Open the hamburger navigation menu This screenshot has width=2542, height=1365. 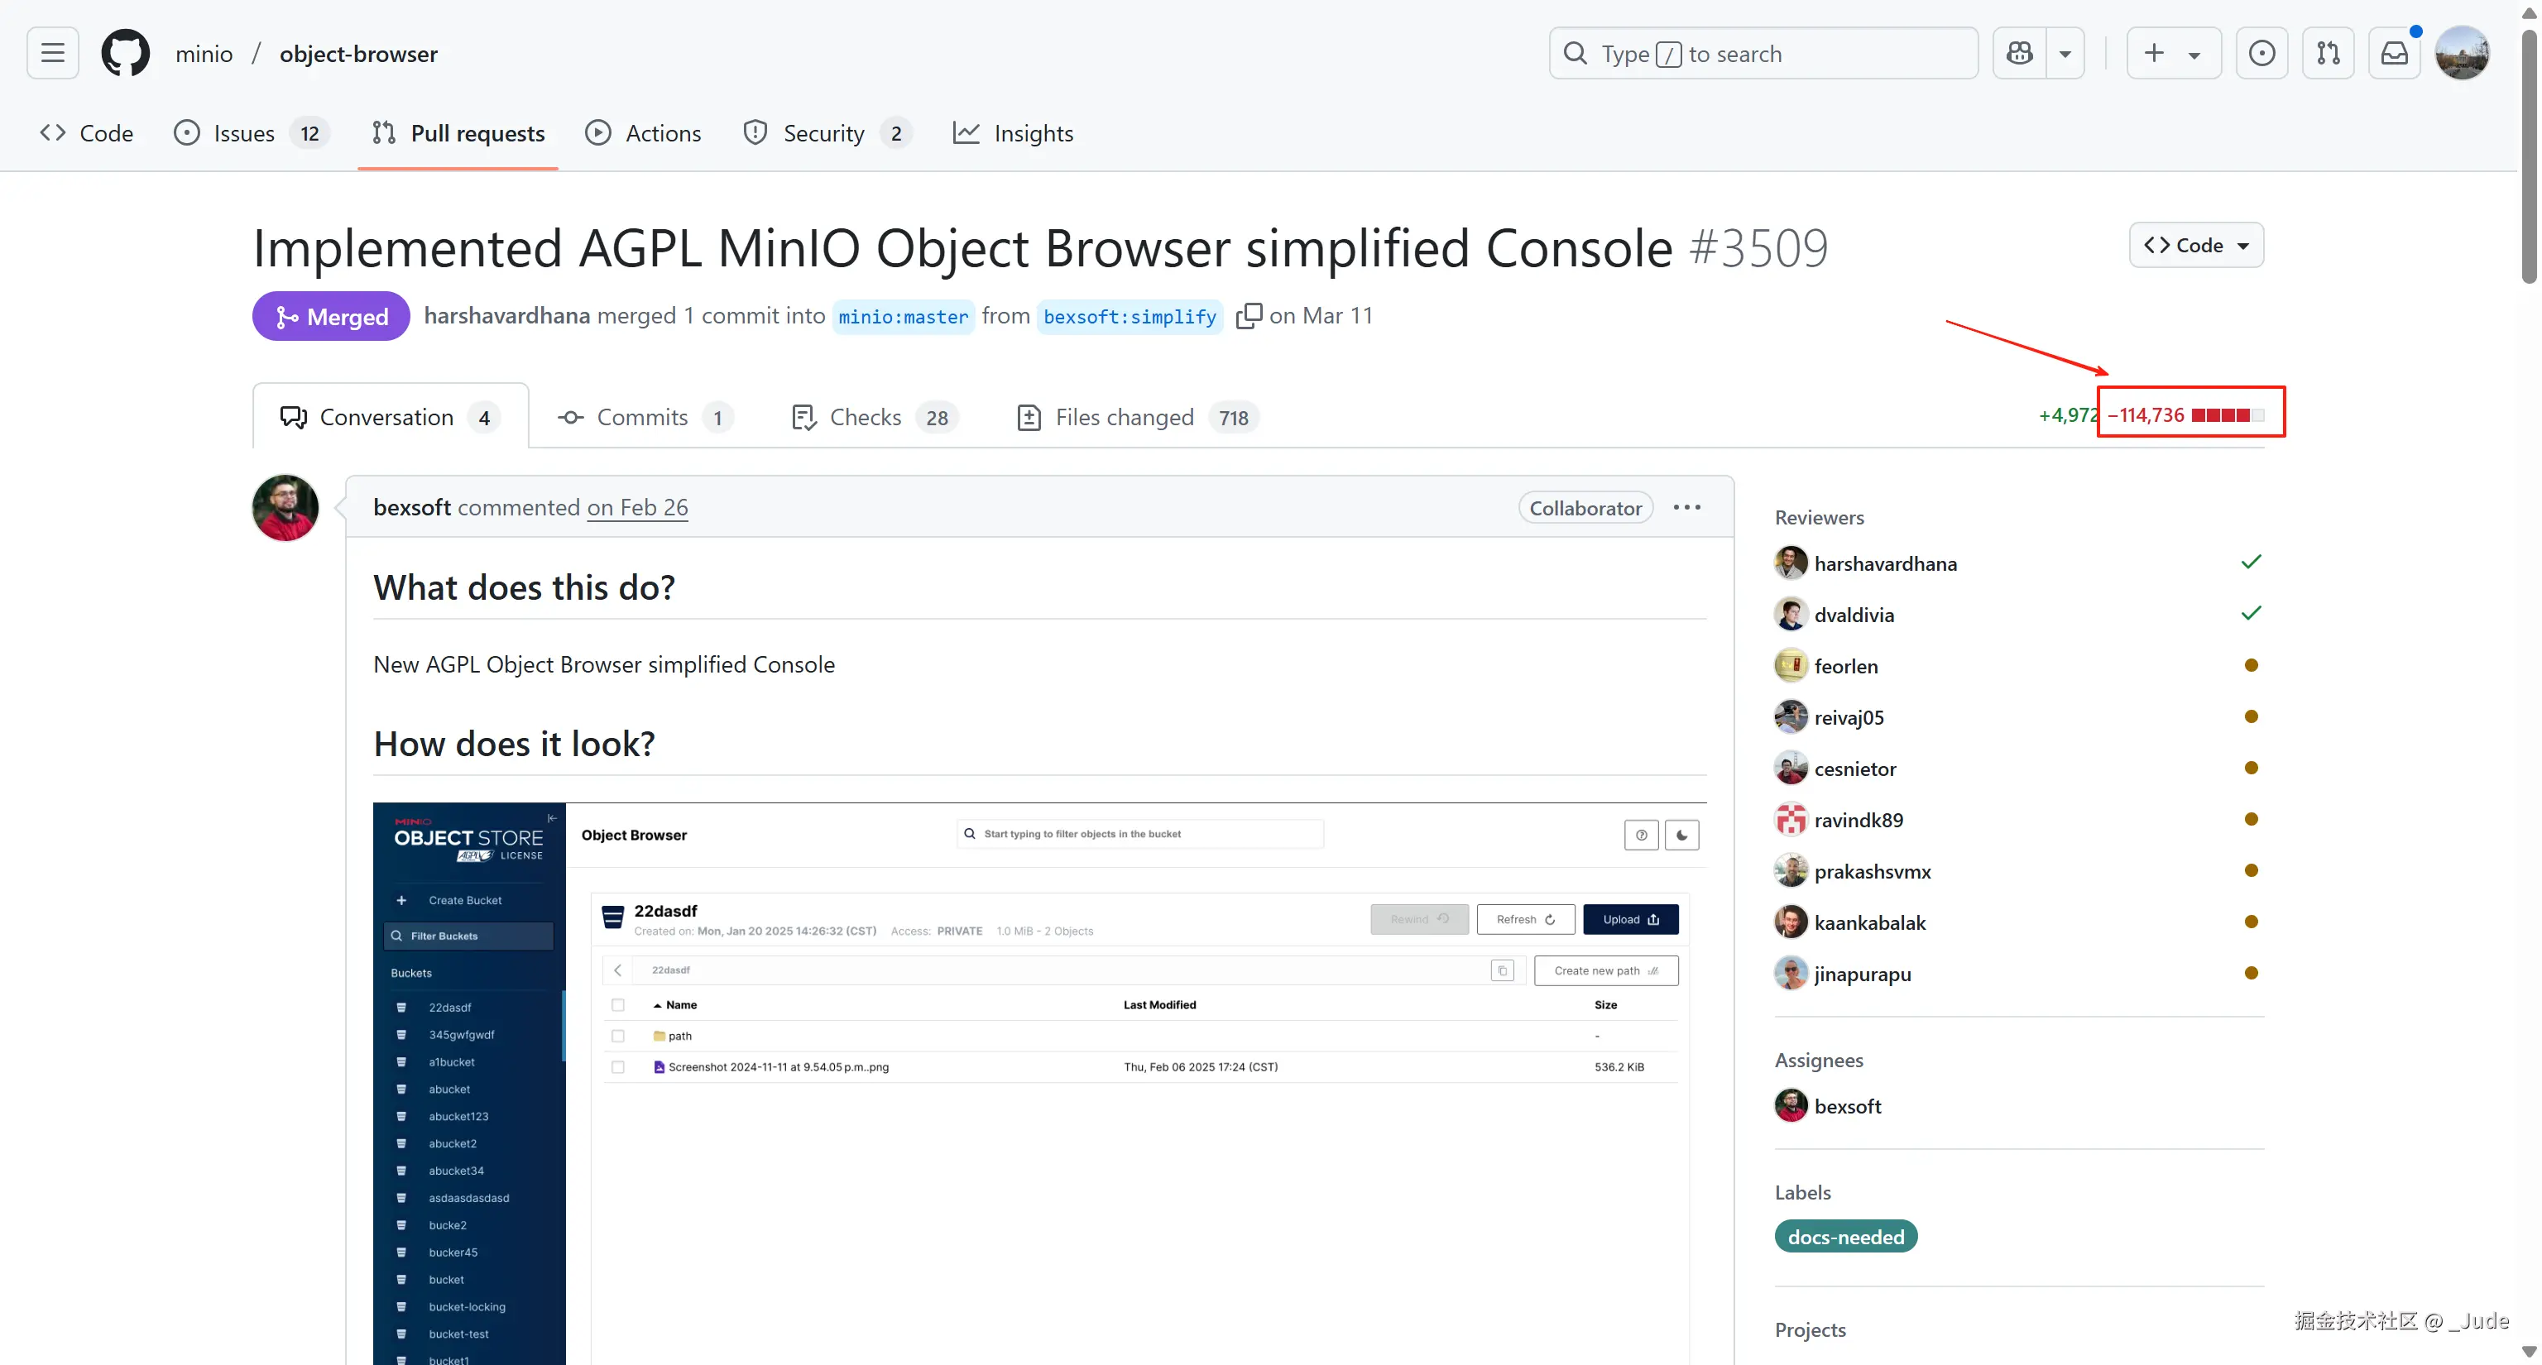point(52,53)
